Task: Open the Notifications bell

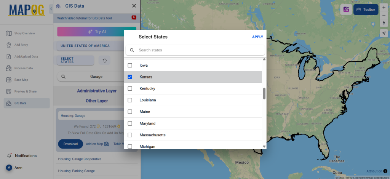Action: [x=9, y=155]
